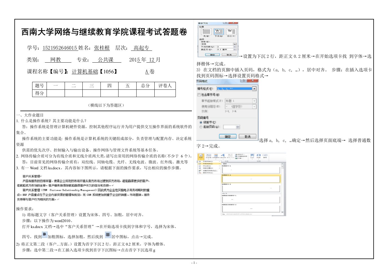Tick the 包含章节号 checkbox
Screen dimensions: 388x274
tap(199, 95)
